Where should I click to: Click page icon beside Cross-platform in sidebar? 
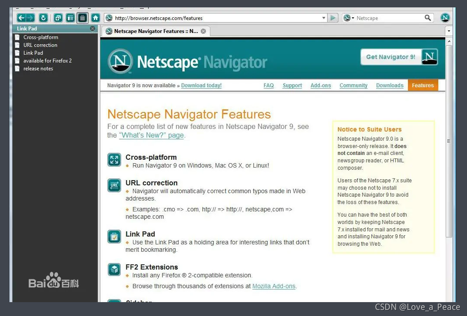point(17,37)
